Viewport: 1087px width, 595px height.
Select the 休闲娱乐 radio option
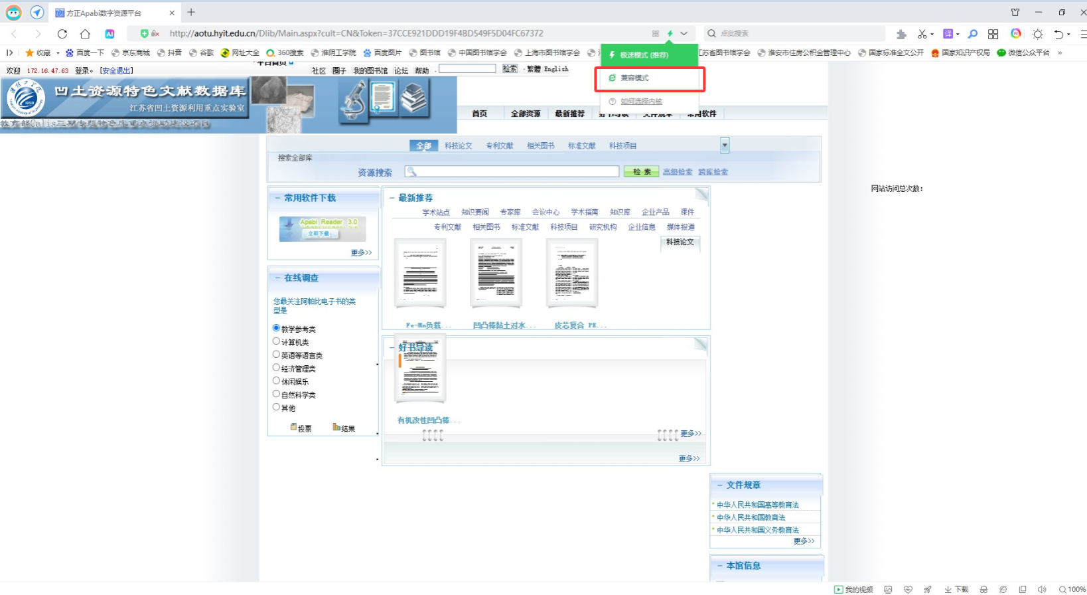coord(276,381)
